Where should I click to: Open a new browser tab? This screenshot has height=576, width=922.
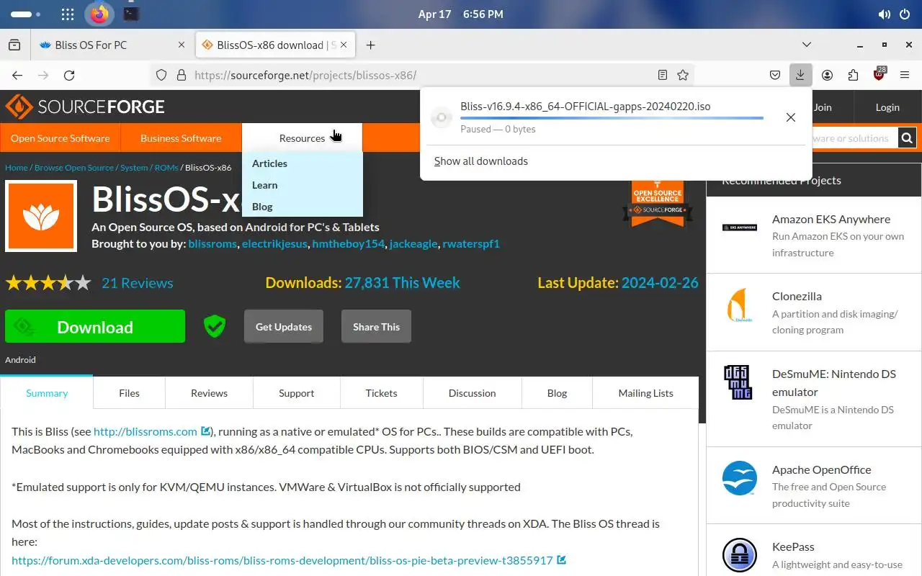point(370,45)
